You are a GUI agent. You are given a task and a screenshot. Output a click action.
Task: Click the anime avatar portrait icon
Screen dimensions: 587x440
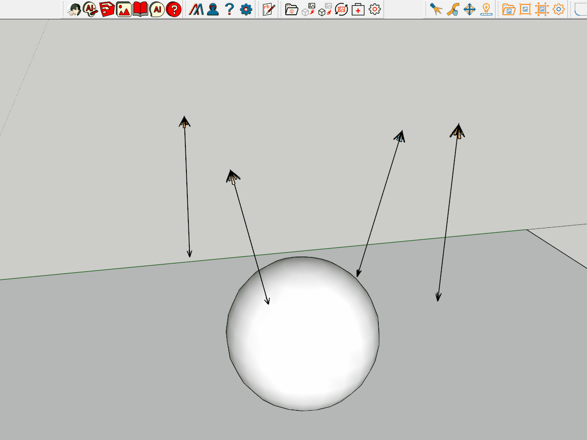point(74,9)
